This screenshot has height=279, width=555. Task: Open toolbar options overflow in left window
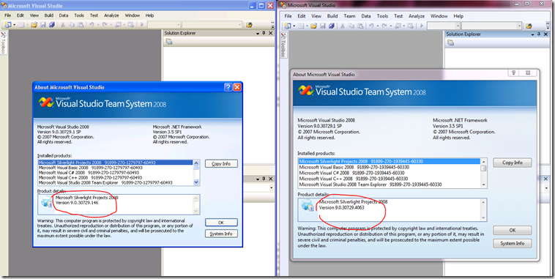click(x=272, y=26)
